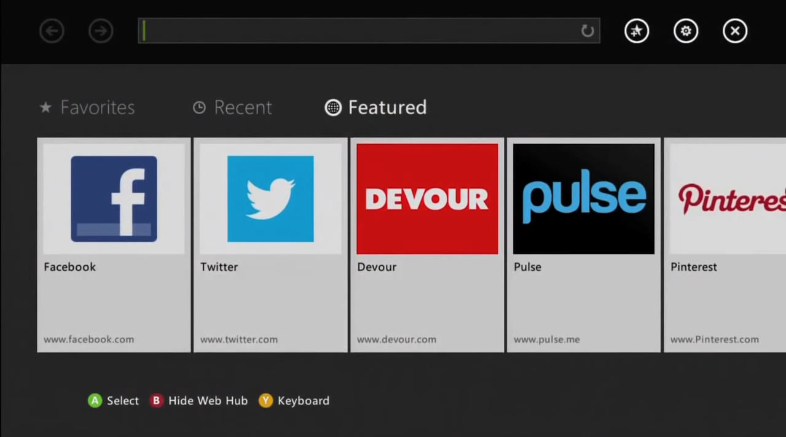The height and width of the screenshot is (437, 786).
Task: Switch to the Favorites tab
Action: [x=87, y=107]
